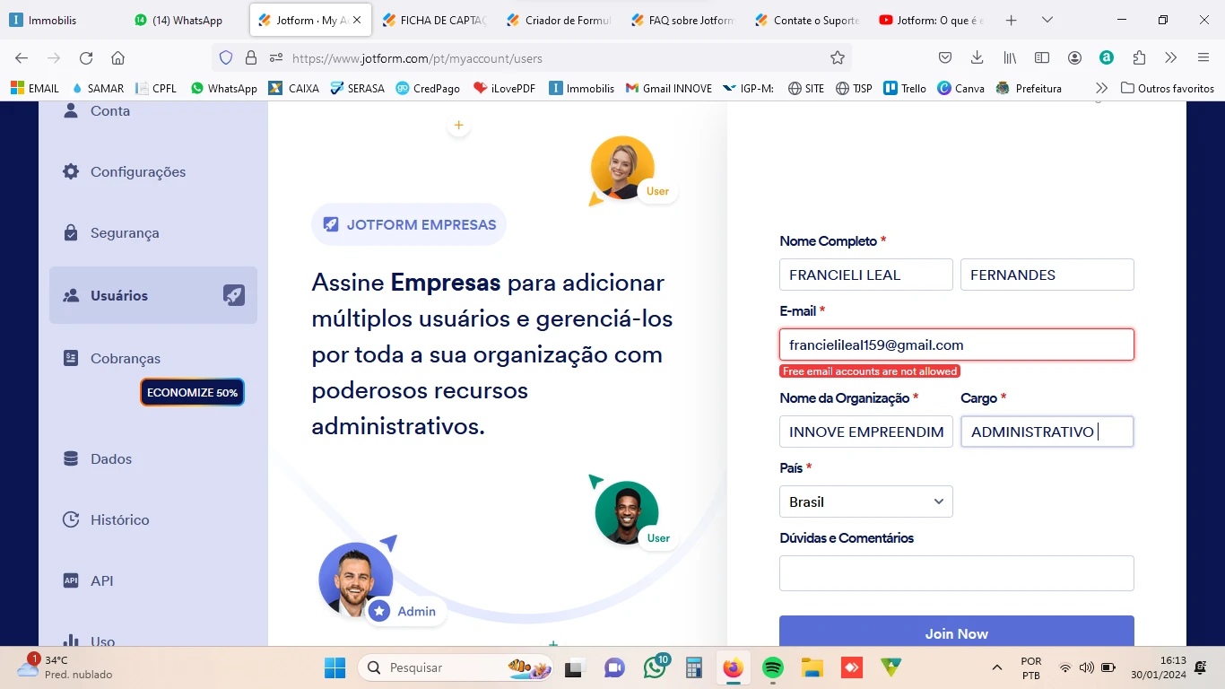The height and width of the screenshot is (689, 1225).
Task: Select Usuários in the sidebar menu
Action: (x=117, y=295)
